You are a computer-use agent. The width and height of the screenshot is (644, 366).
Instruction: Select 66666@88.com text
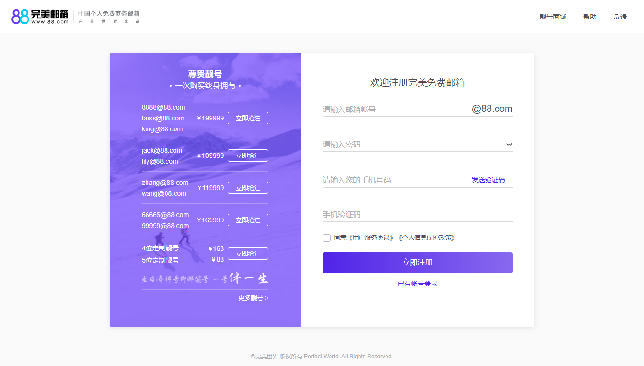point(166,215)
